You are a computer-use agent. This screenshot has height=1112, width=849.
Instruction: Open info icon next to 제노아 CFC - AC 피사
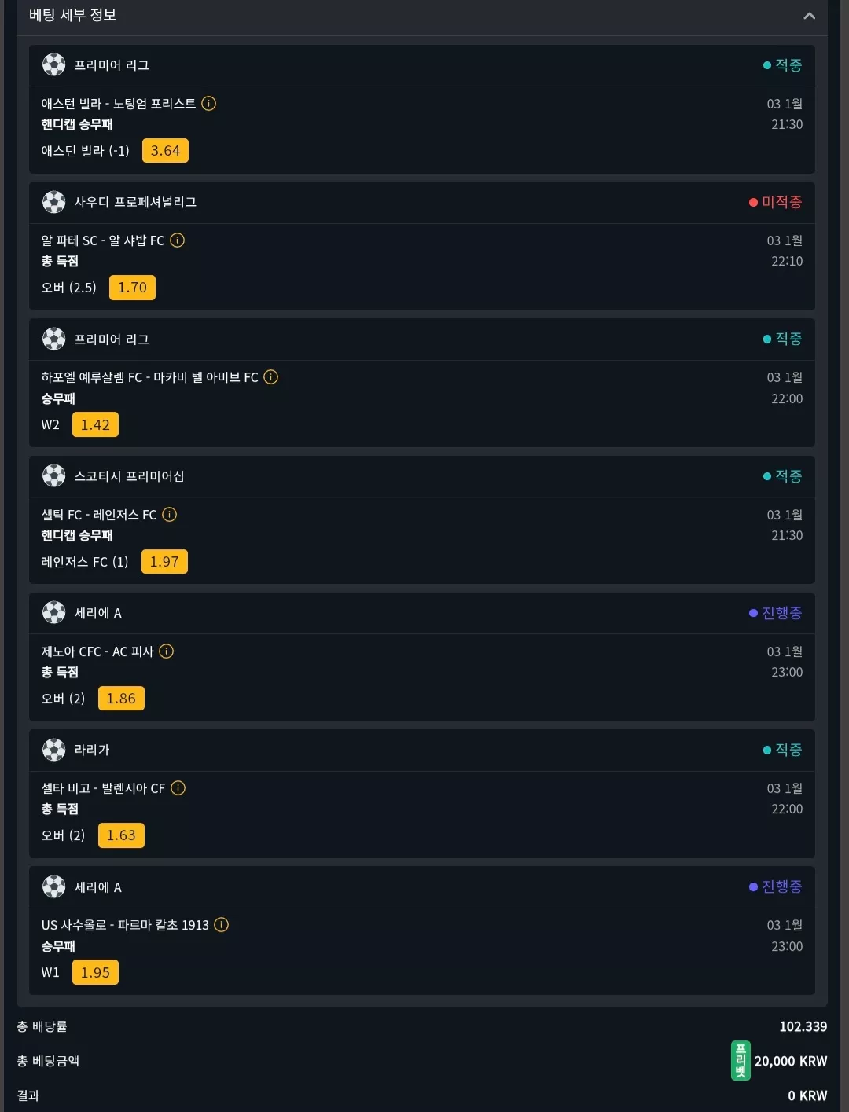pyautogui.click(x=167, y=651)
